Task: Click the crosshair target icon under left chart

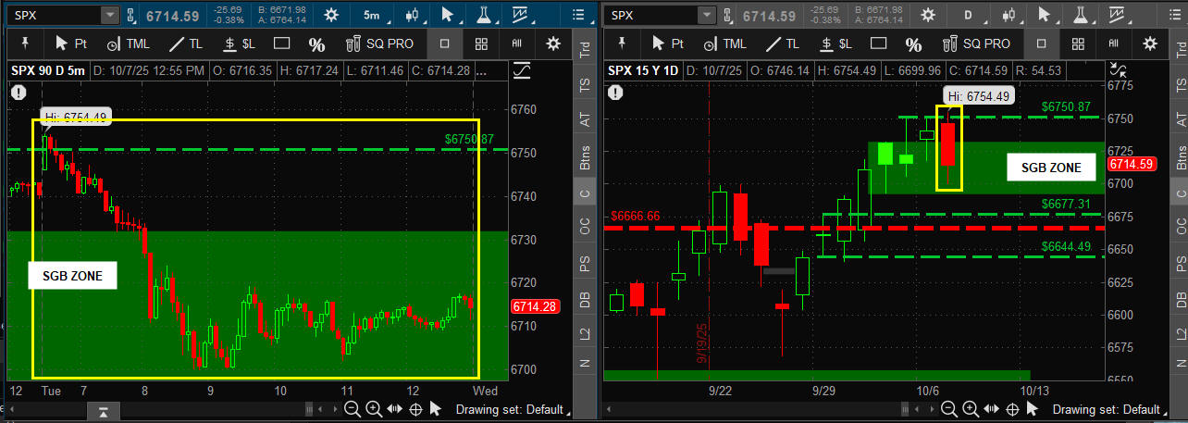Action: (x=415, y=408)
